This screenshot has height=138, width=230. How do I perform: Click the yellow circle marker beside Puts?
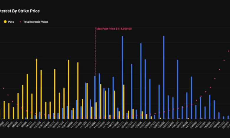pyautogui.click(x=5, y=22)
